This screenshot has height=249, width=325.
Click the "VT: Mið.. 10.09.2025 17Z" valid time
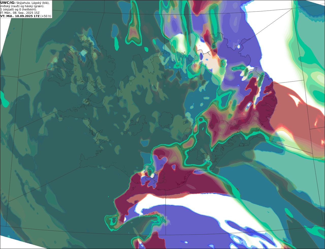tap(20, 16)
